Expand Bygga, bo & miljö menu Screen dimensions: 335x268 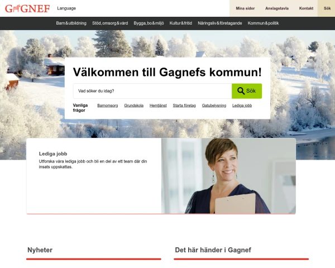(x=149, y=23)
